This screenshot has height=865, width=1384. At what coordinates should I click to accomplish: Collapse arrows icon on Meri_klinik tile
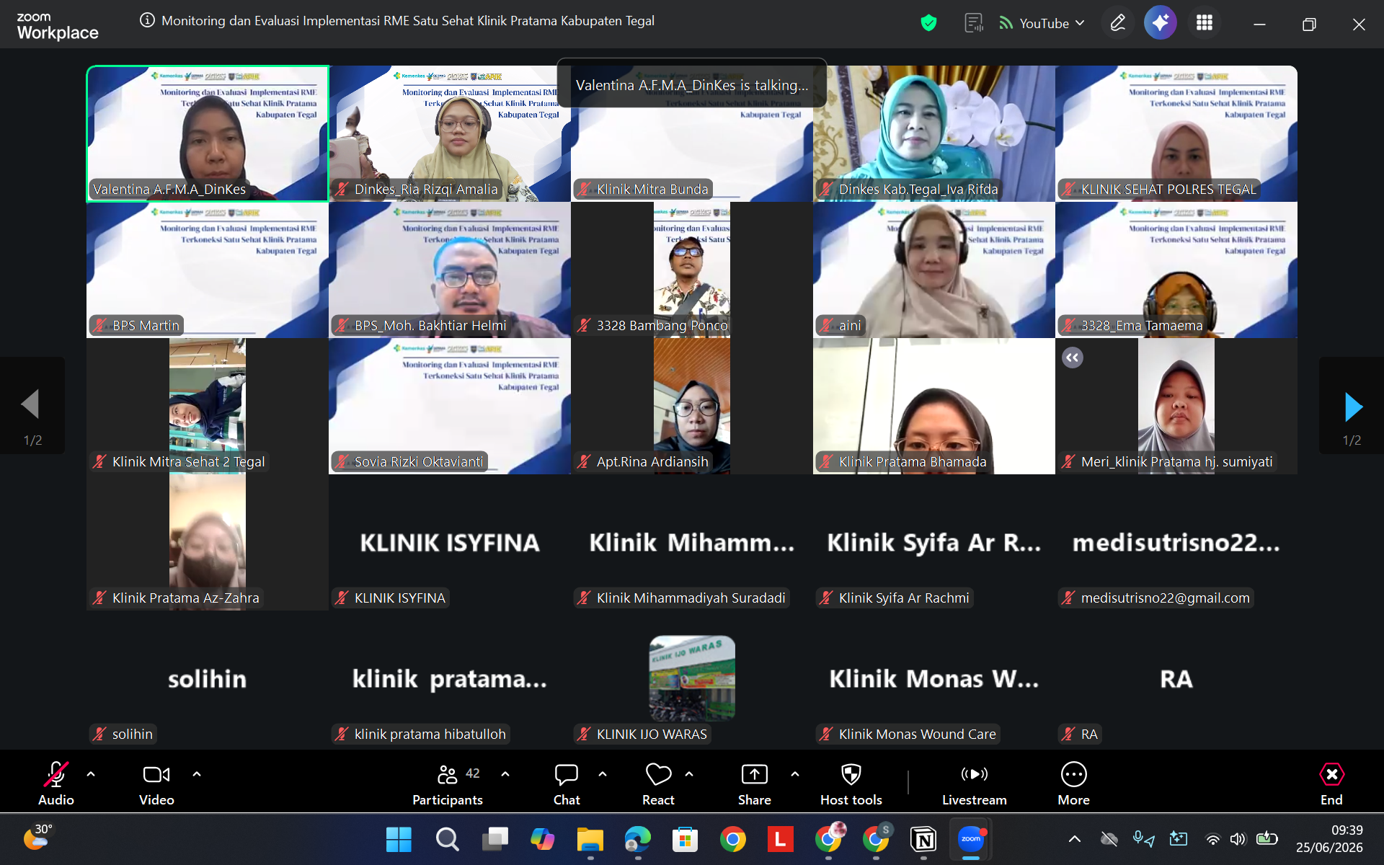[1073, 358]
